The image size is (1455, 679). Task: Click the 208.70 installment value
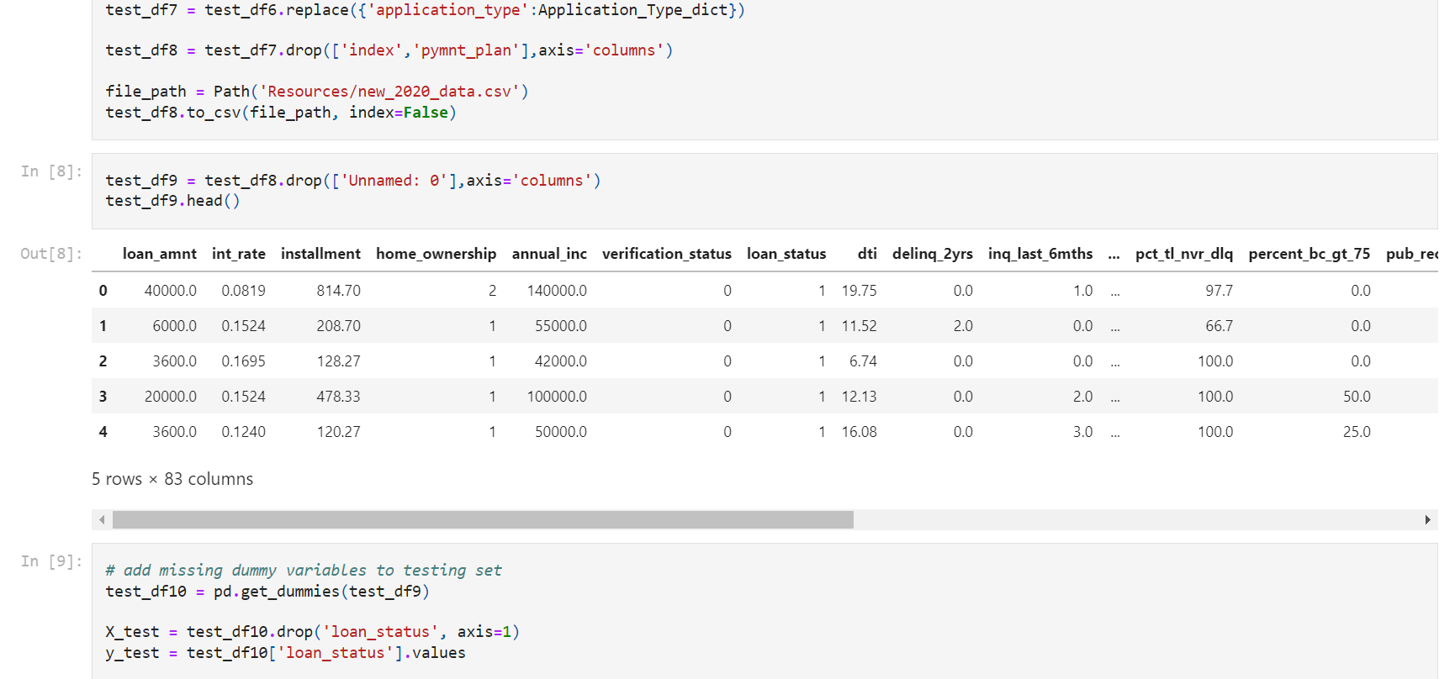tap(339, 326)
